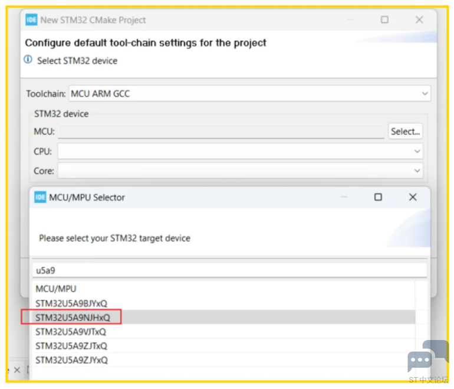Select STM32U5A9VJTxQ from the device list
This screenshot has height=389, width=454.
tap(224, 331)
